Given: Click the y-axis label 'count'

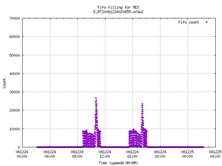Looking at the screenshot, I should click(4, 83).
